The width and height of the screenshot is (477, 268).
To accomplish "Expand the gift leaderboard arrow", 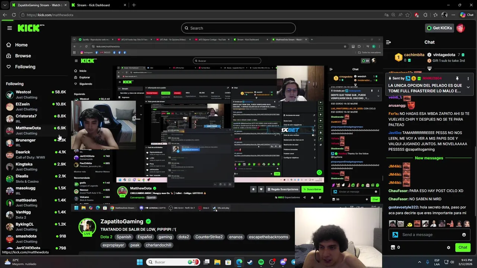I will point(429,68).
